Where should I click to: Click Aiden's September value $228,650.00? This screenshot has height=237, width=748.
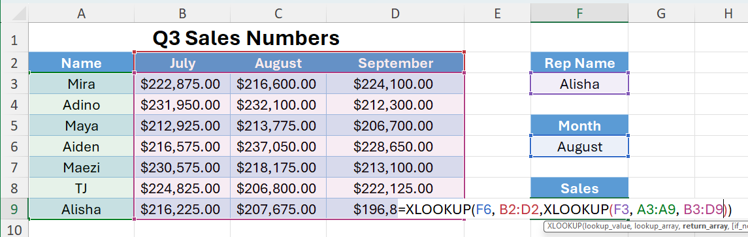click(x=395, y=146)
